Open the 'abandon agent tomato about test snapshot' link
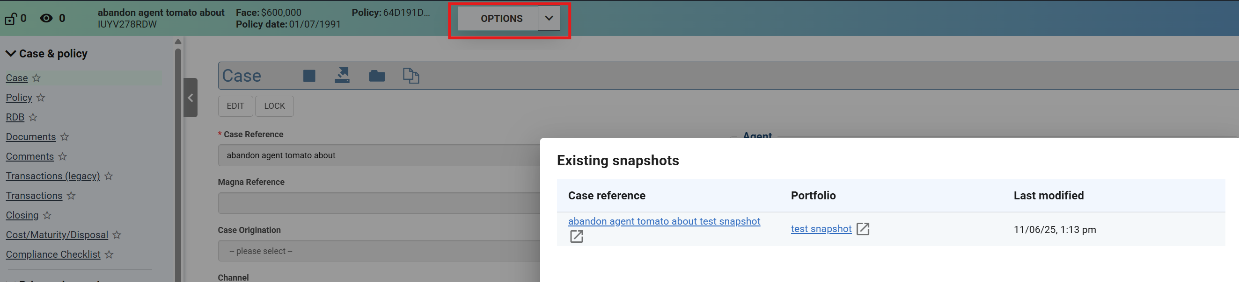 click(664, 221)
